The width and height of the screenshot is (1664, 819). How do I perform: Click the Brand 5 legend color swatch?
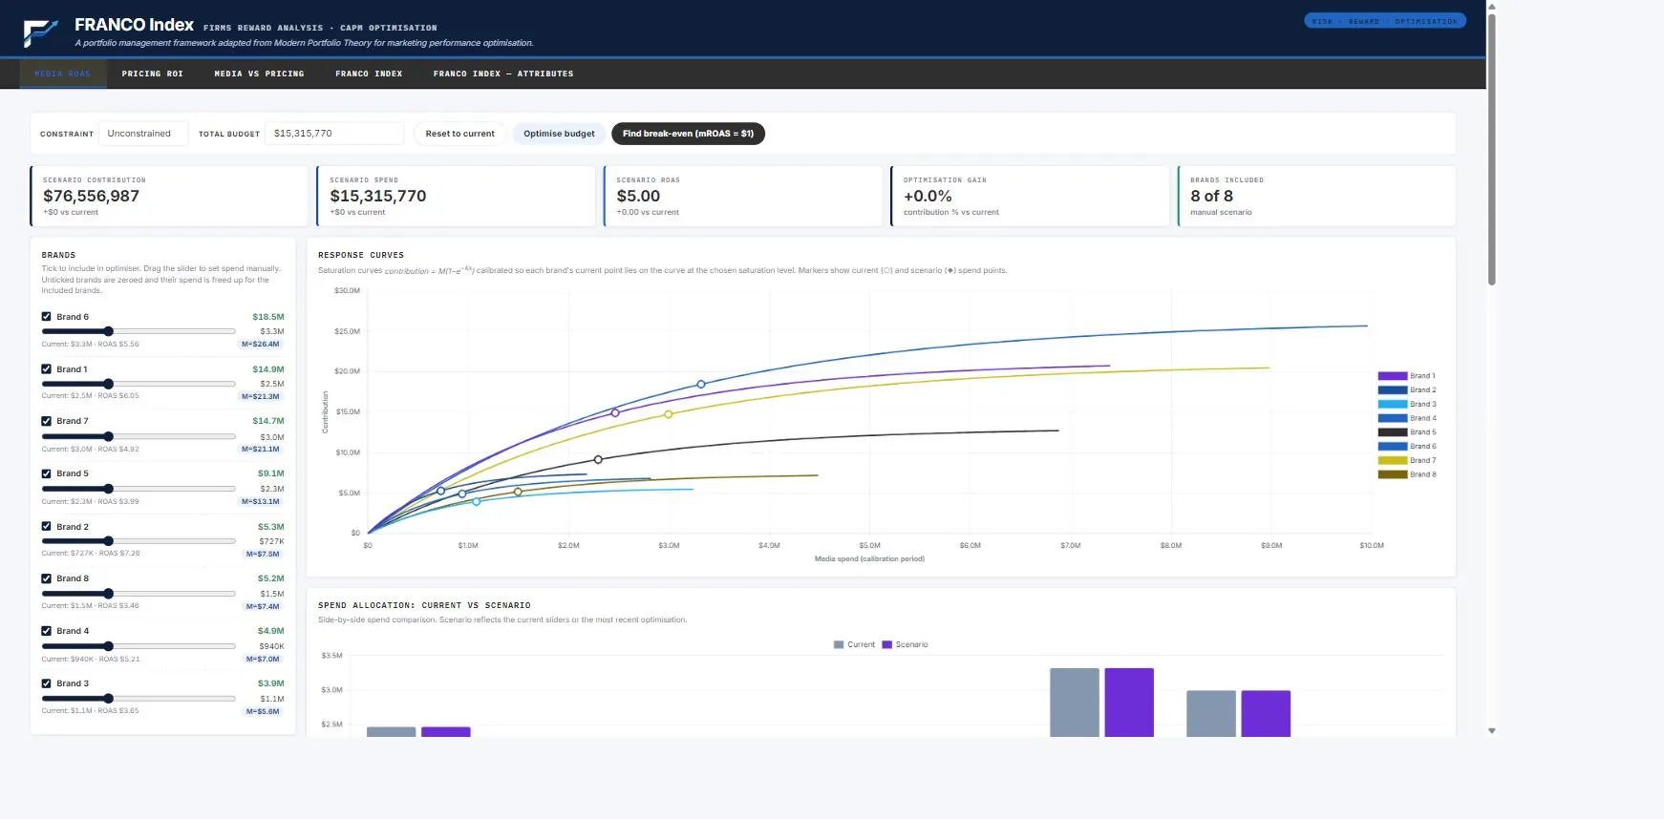[x=1392, y=432]
